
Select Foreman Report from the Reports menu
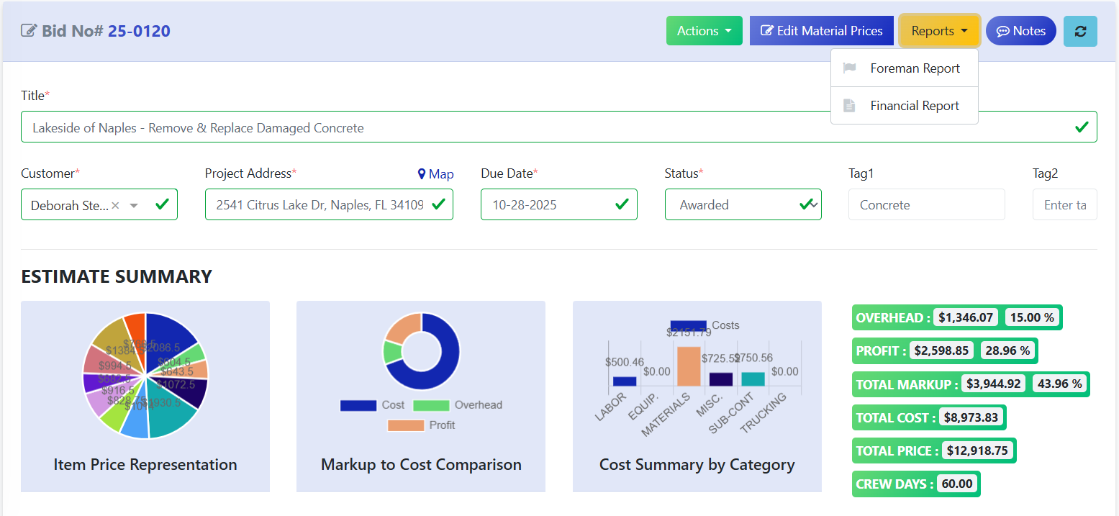point(914,68)
